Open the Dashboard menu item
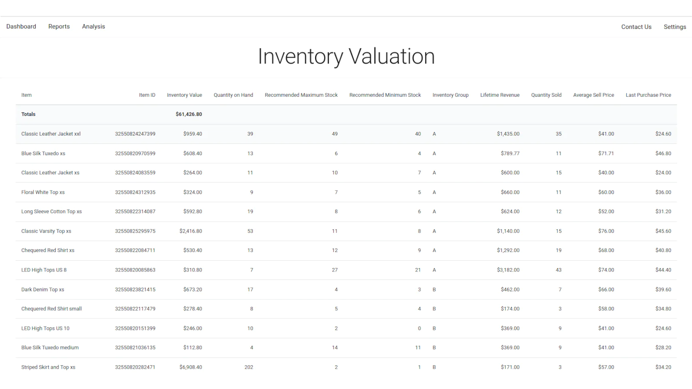This screenshot has width=692, height=389. 21,26
